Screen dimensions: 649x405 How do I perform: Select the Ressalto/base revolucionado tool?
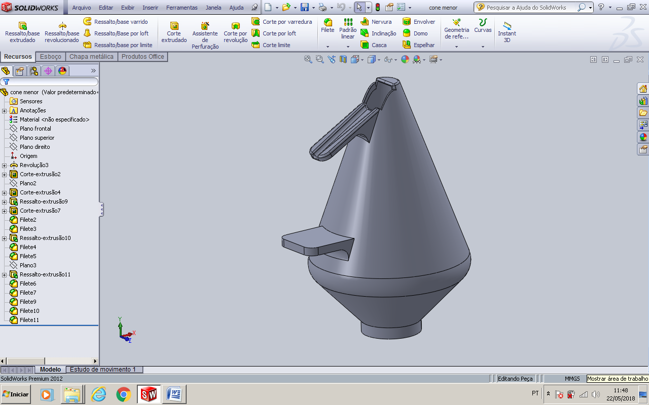[62, 32]
